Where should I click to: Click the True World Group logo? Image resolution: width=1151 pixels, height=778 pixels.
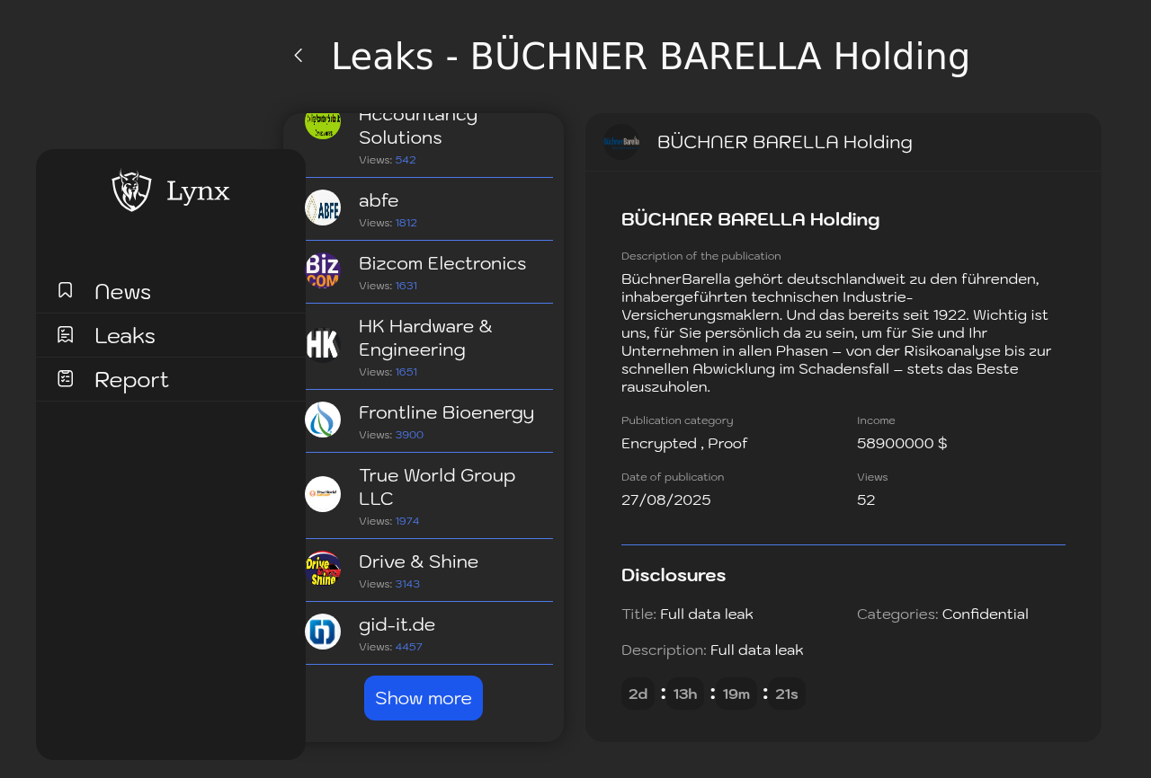click(x=323, y=494)
